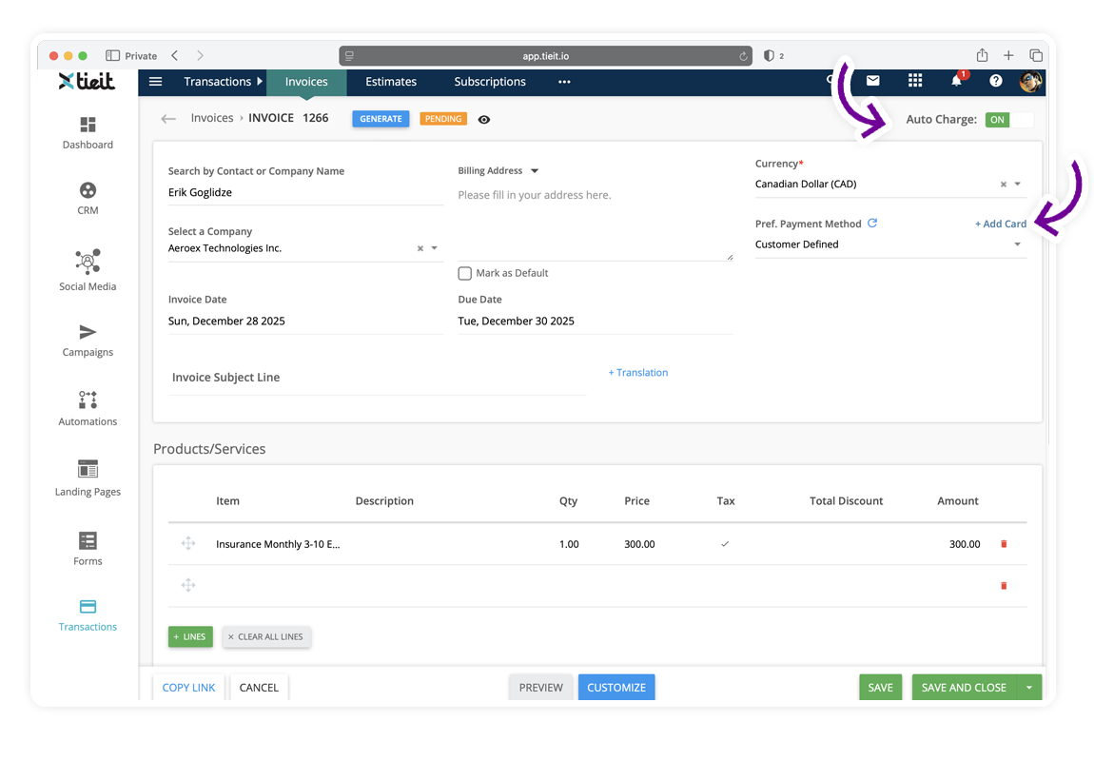The height and width of the screenshot is (761, 1094).
Task: Open Pref. Payment Method Customer Defined dropdown
Action: click(890, 244)
